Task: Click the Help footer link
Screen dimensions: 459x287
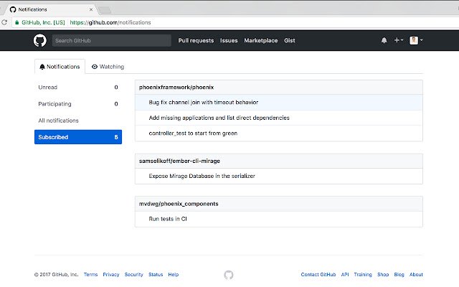Action: click(x=174, y=274)
